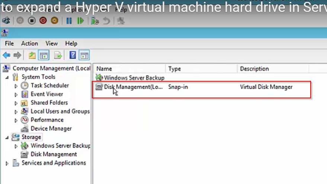Select Storage in the tree

(x=31, y=137)
